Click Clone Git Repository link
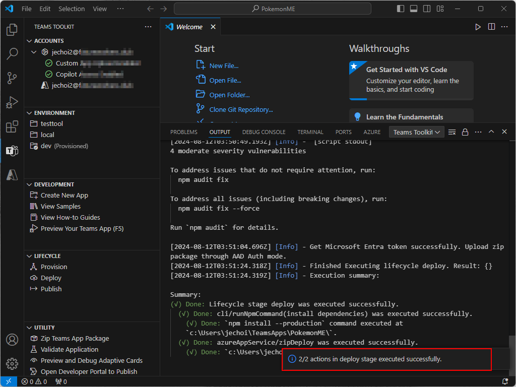 pyautogui.click(x=241, y=109)
